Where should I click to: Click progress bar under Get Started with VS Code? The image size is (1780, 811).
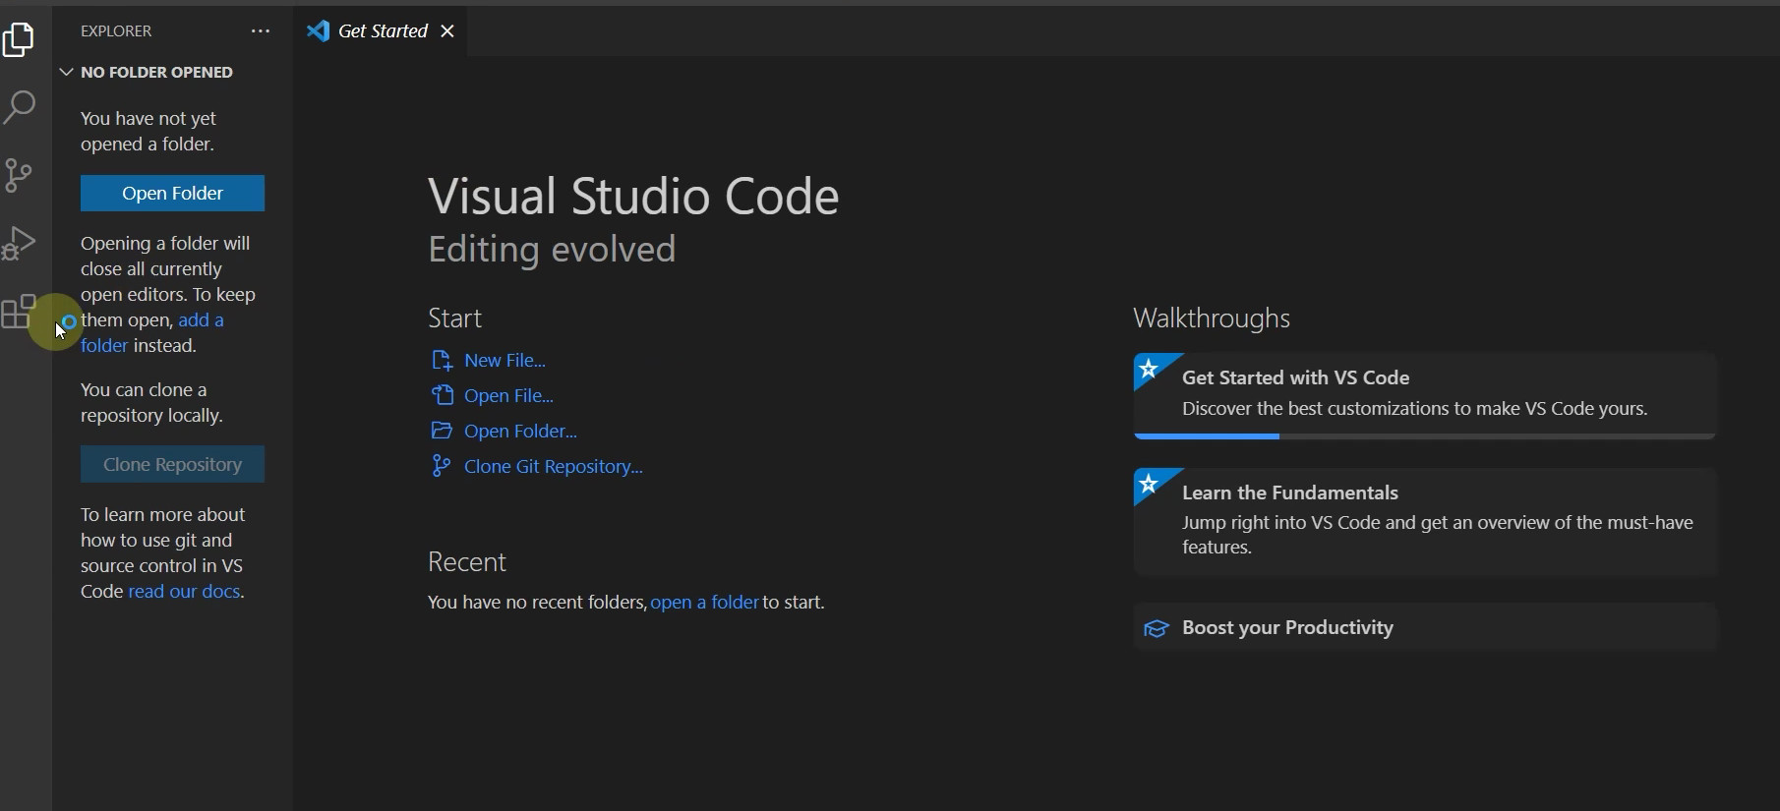[1424, 435]
